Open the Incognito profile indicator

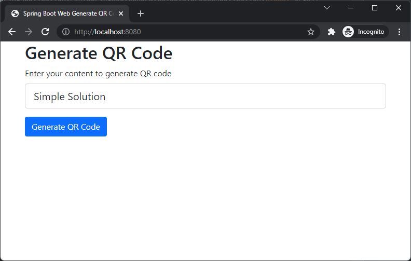(365, 32)
